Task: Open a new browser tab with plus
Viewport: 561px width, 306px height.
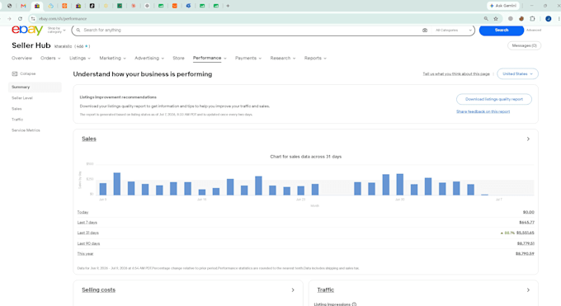Action: (x=228, y=6)
